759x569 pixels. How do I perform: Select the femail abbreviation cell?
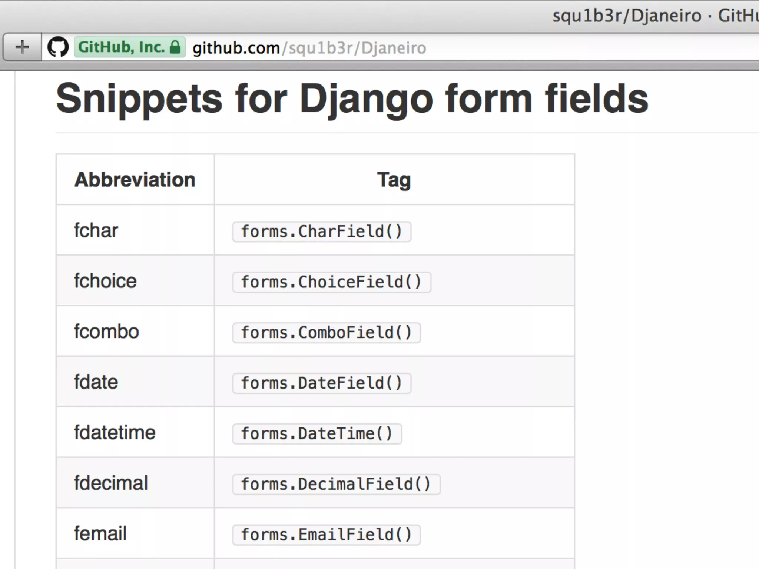(135, 533)
